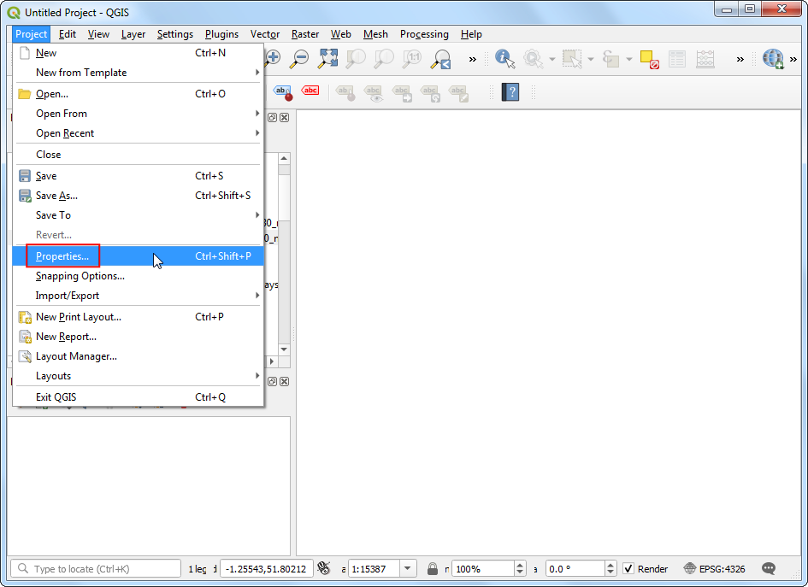Open the Layout Manager... entry
Screen dimensions: 808x587
139,356
